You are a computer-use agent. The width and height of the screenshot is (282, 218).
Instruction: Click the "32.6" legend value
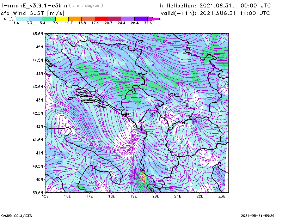pyautogui.click(x=148, y=23)
